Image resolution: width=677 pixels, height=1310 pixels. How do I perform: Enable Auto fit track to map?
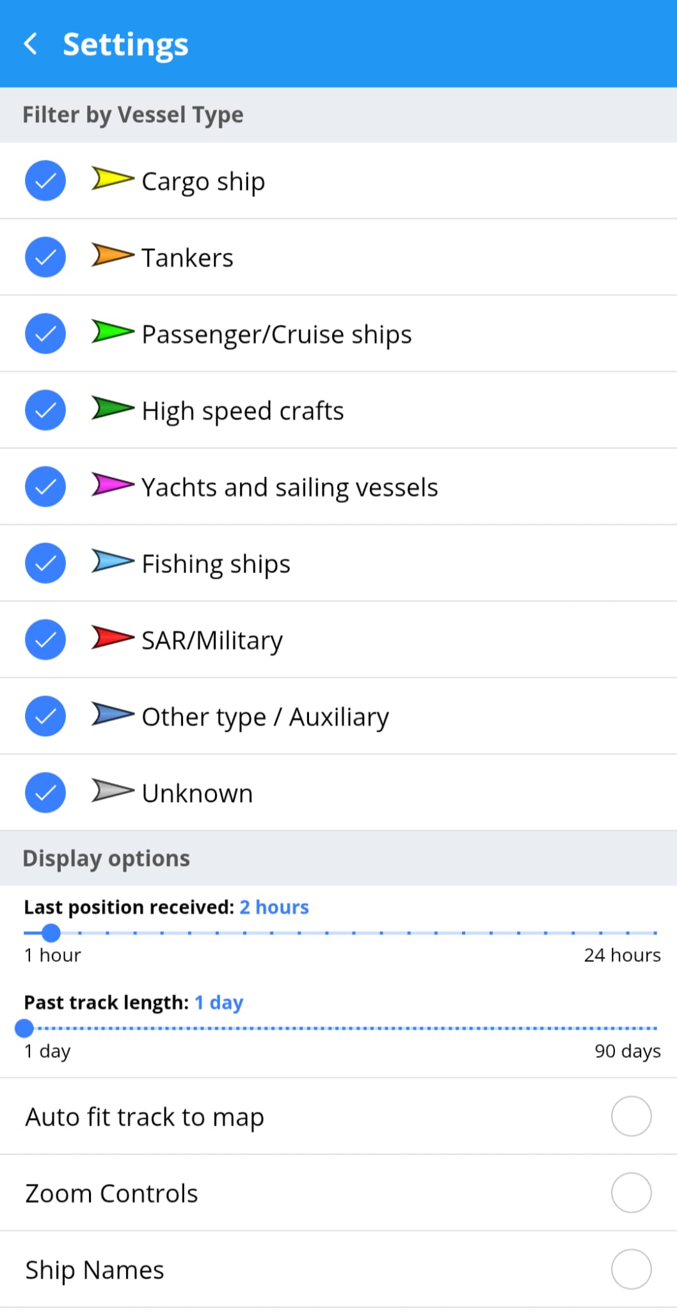pos(631,1116)
